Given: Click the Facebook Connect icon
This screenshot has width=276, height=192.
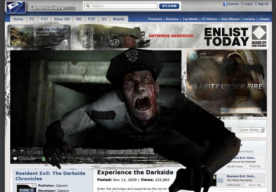Looking at the screenshot, I should (225, 4).
